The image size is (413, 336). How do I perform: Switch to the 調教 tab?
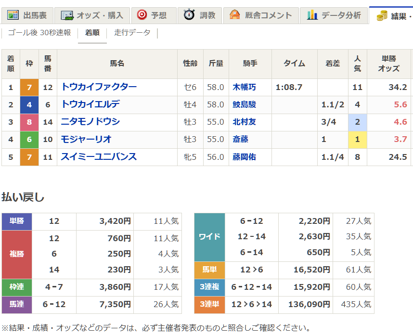[x=200, y=15]
